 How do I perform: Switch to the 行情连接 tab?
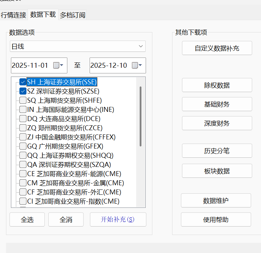point(13,15)
